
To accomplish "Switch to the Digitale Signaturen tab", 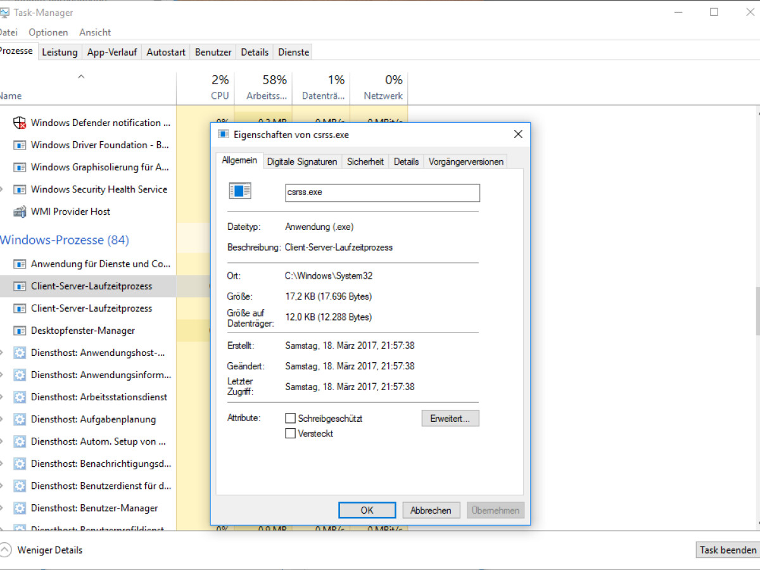I will [301, 161].
